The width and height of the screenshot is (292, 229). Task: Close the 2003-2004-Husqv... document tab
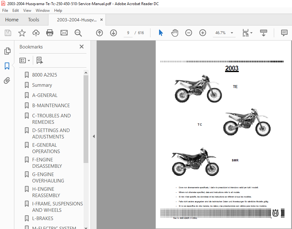[101, 19]
